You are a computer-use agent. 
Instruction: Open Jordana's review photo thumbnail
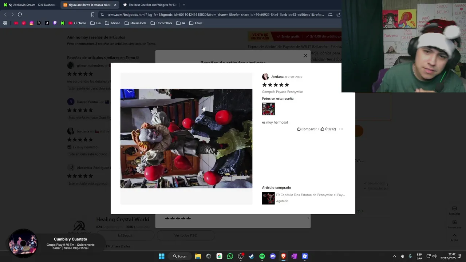(x=268, y=109)
